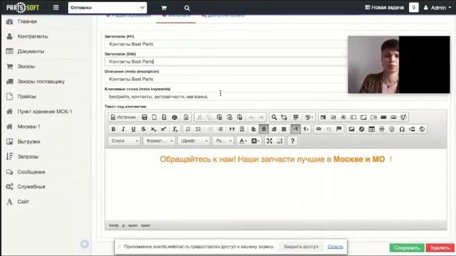Viewport: 456px width, 256px height.
Task: Open the Admin user menu
Action: click(437, 8)
